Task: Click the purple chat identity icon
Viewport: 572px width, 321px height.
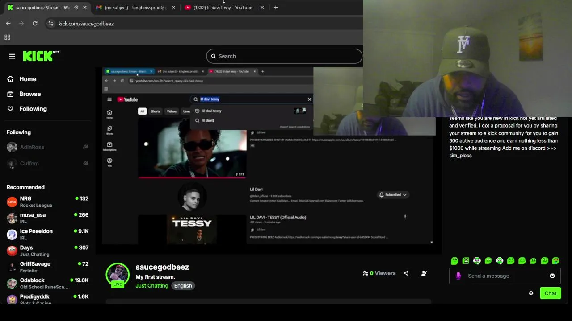Action: tap(458, 276)
